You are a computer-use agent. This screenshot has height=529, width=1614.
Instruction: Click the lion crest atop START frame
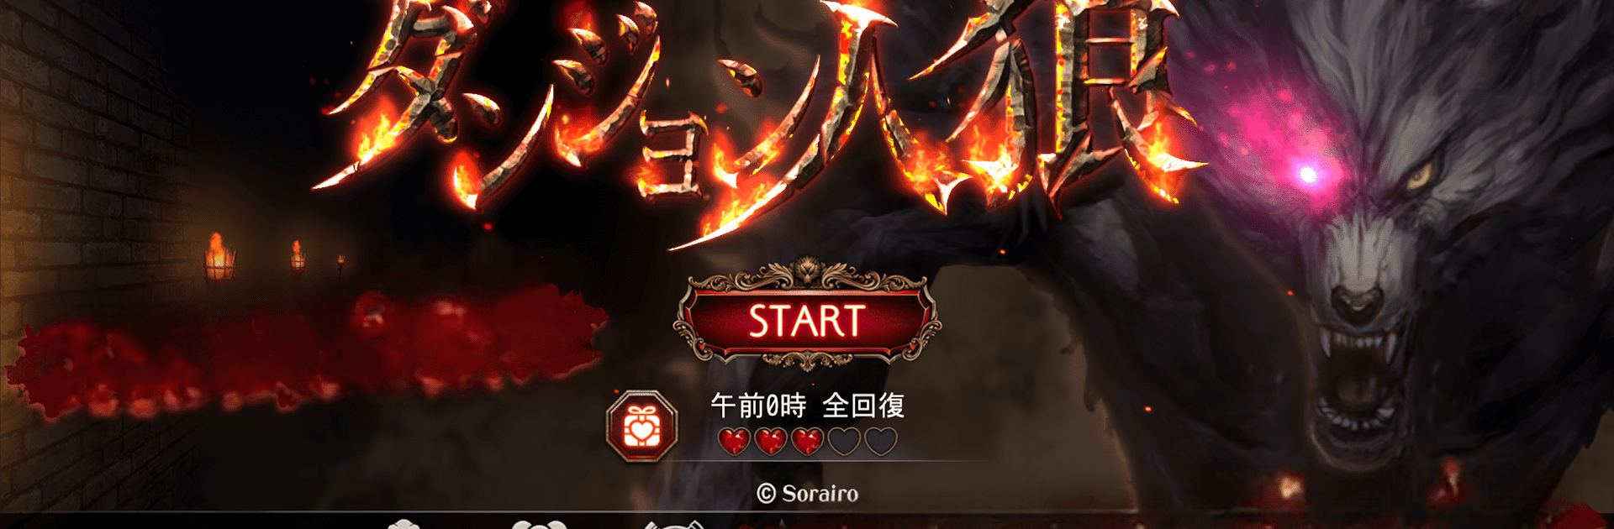pos(808,271)
